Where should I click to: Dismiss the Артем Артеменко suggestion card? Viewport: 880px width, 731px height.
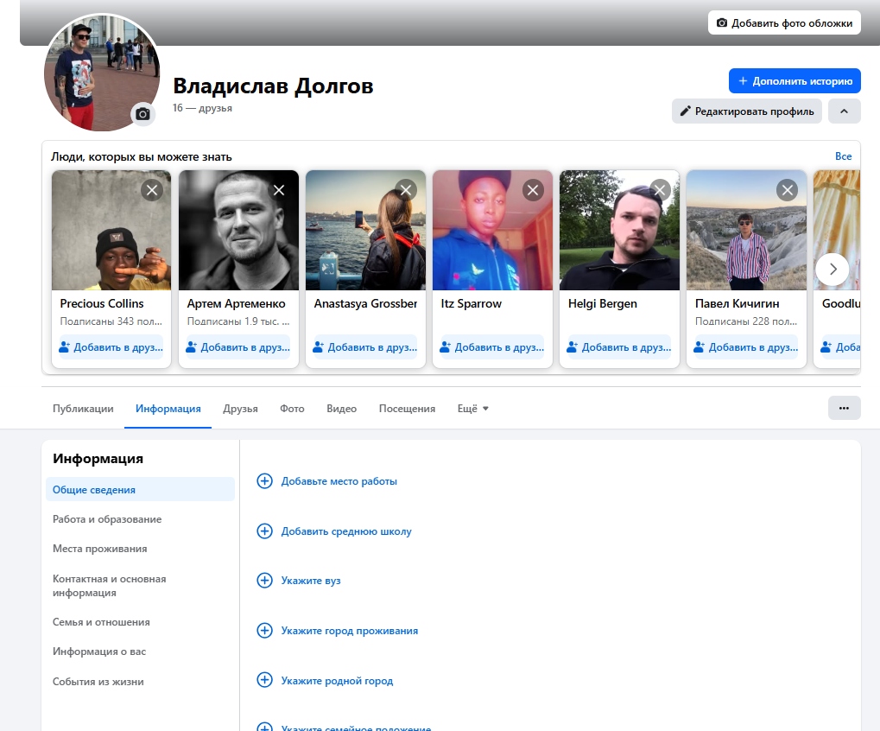tap(279, 190)
